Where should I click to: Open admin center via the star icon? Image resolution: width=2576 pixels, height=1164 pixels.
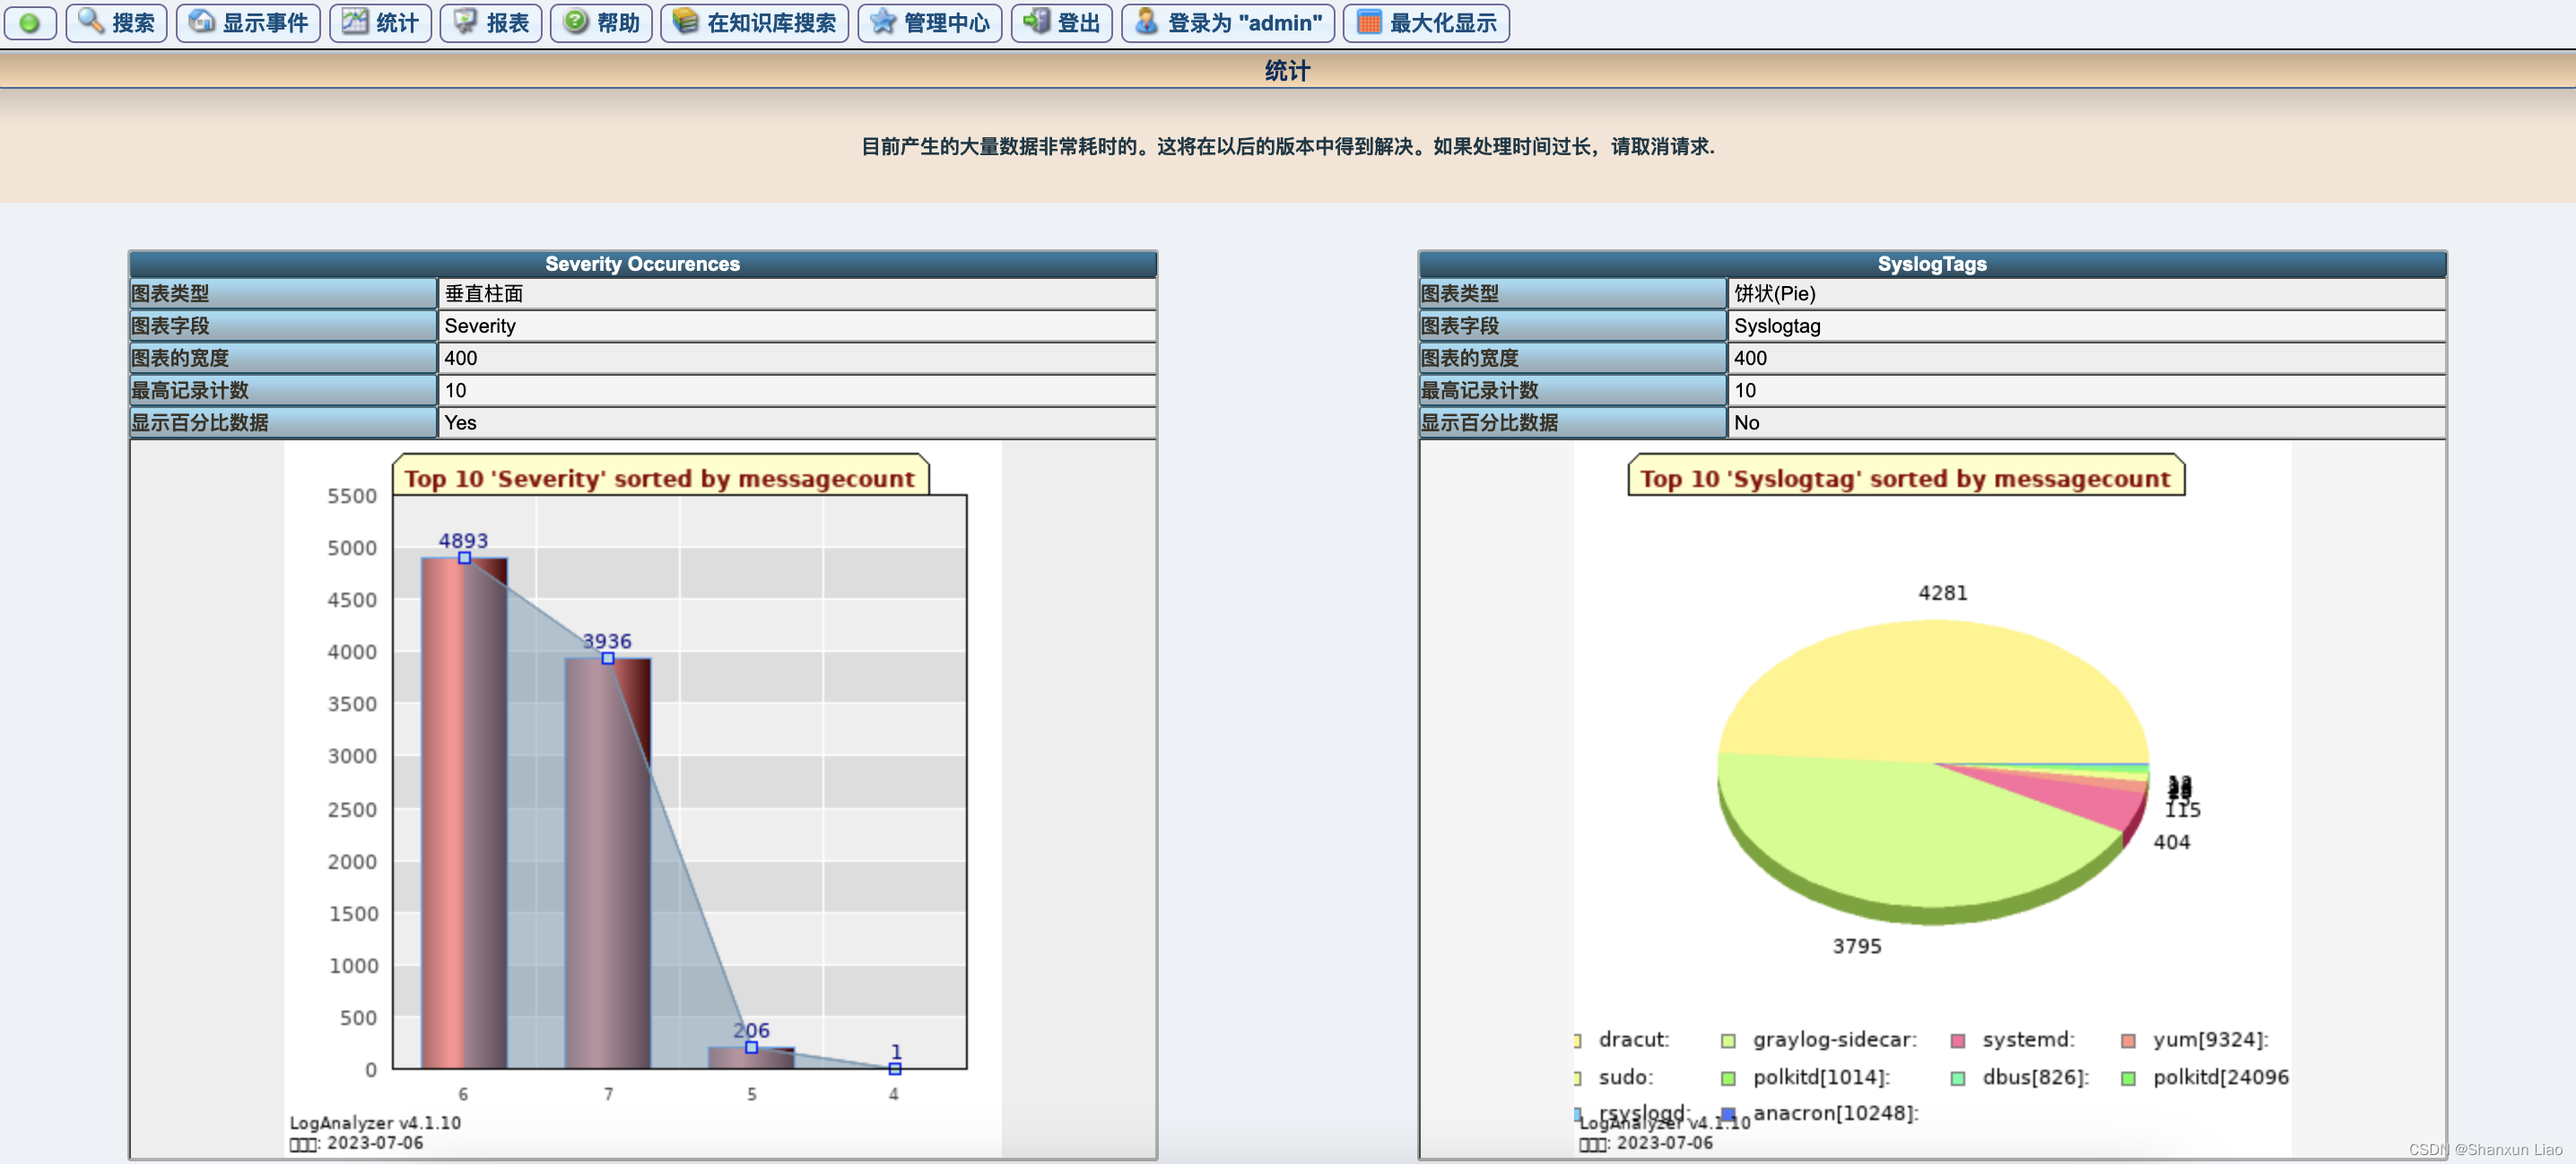(881, 23)
